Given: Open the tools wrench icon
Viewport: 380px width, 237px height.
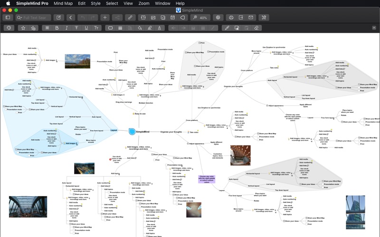Looking at the screenshot, I should tap(264, 18).
